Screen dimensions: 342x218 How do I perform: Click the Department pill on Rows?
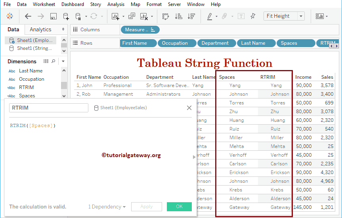point(217,43)
